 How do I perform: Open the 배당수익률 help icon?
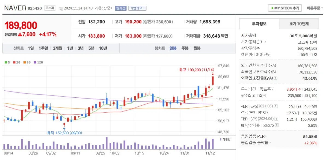(277, 125)
